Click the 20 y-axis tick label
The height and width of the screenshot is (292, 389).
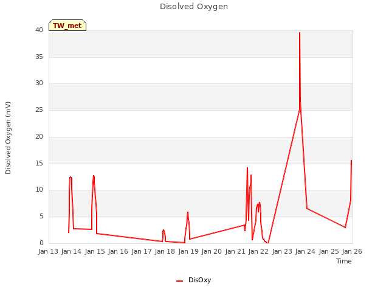[39, 136]
